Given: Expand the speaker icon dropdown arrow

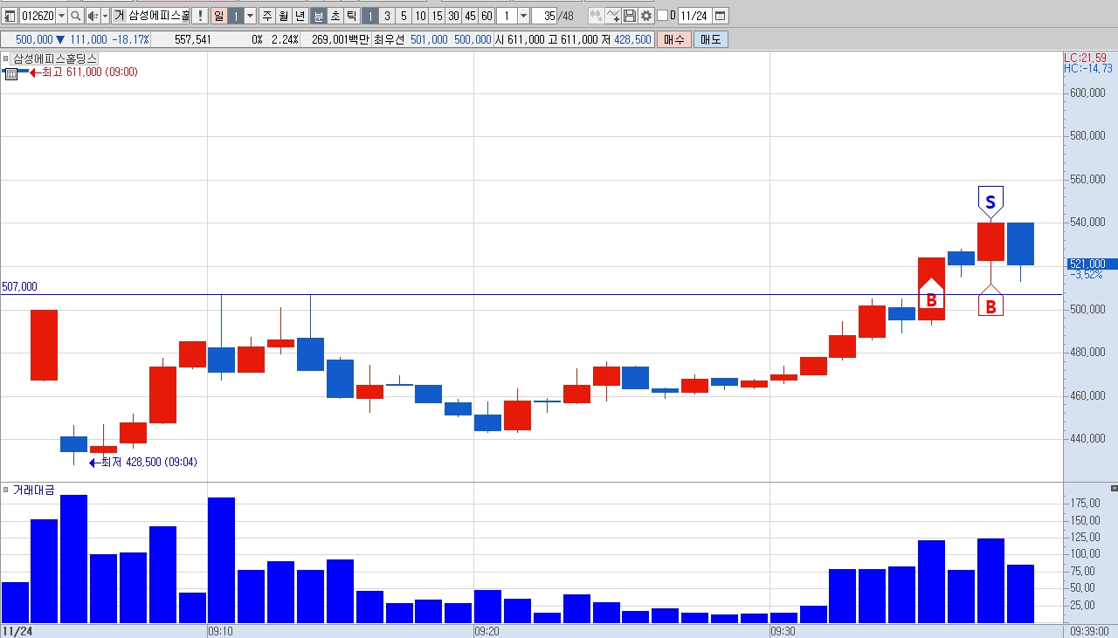Looking at the screenshot, I should click(106, 16).
